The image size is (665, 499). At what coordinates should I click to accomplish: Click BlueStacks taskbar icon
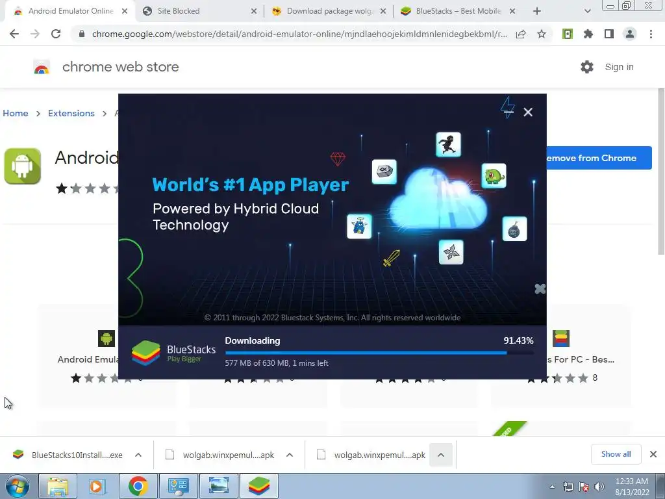(x=259, y=486)
